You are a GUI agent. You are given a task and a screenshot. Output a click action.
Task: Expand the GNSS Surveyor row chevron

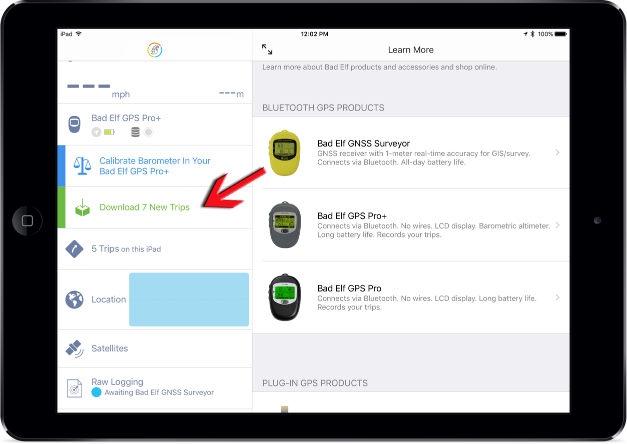tap(557, 152)
